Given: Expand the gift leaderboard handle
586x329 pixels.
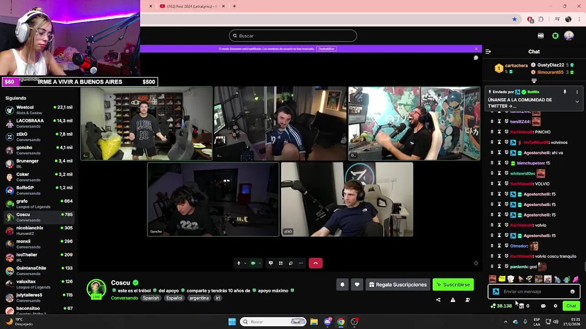Looking at the screenshot, I should click(534, 81).
